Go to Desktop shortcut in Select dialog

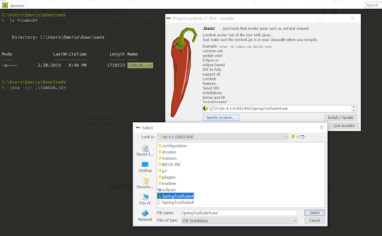[x=145, y=167]
